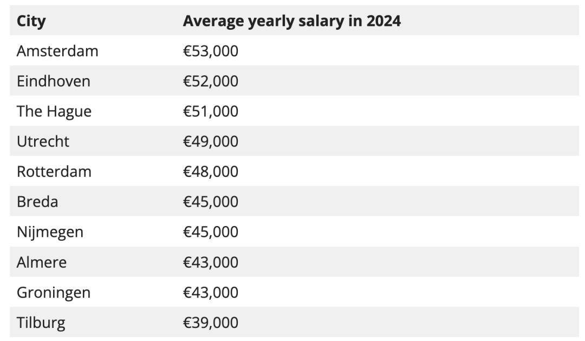The width and height of the screenshot is (585, 341).
Task: Select The Hague in the table
Action: [x=54, y=112]
